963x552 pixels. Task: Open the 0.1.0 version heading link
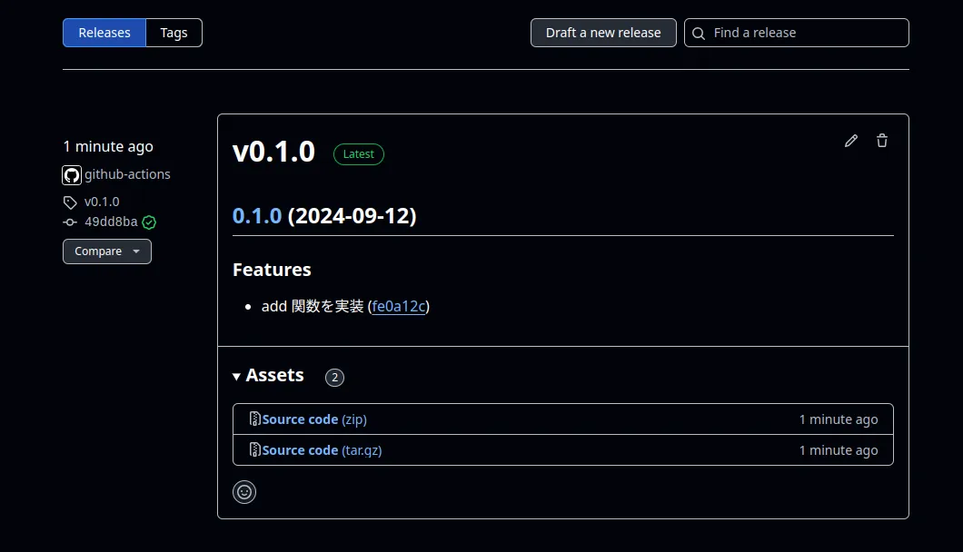coord(257,215)
